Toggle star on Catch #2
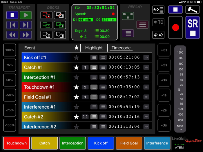This screenshot has height=152, width=203. 76,117
